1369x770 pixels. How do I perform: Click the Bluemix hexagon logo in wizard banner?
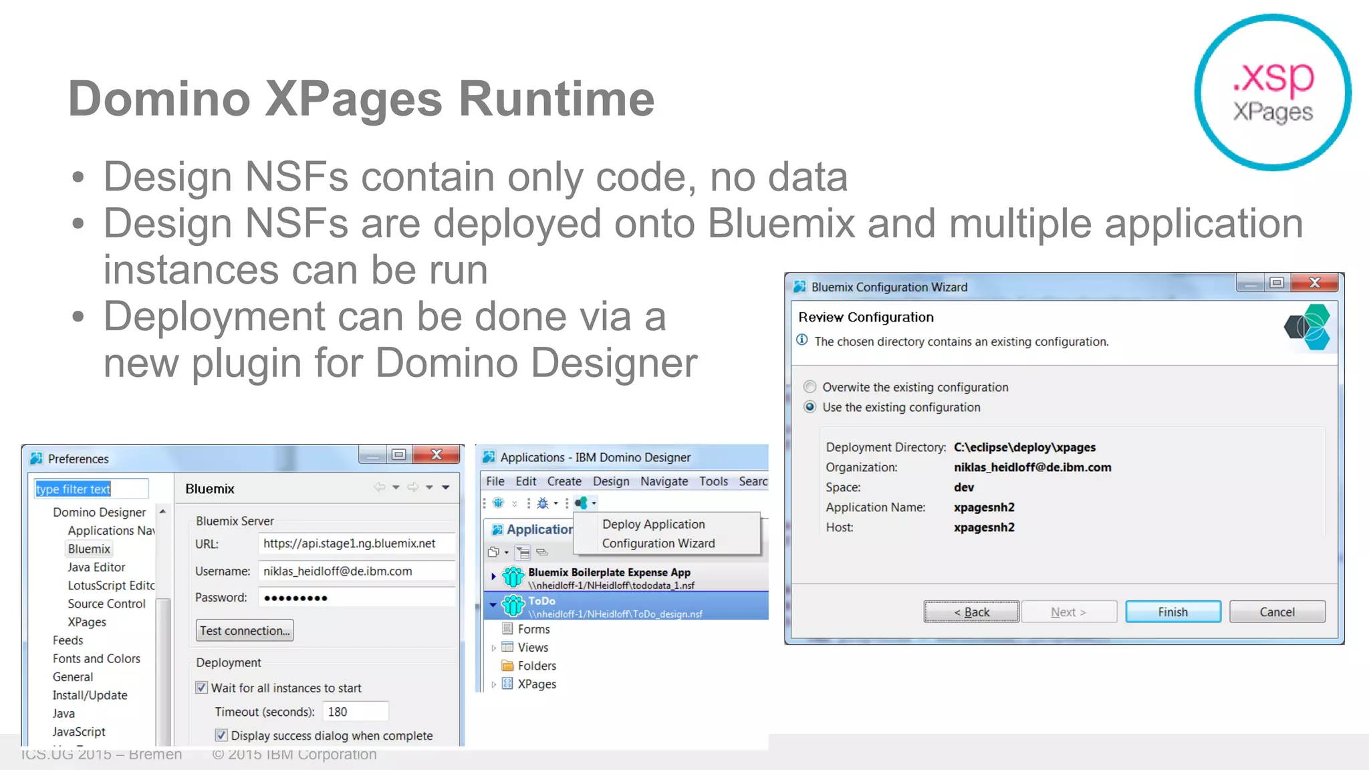tap(1308, 327)
